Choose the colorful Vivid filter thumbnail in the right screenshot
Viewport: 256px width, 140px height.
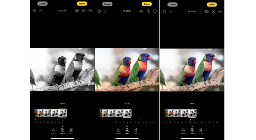point(170,113)
